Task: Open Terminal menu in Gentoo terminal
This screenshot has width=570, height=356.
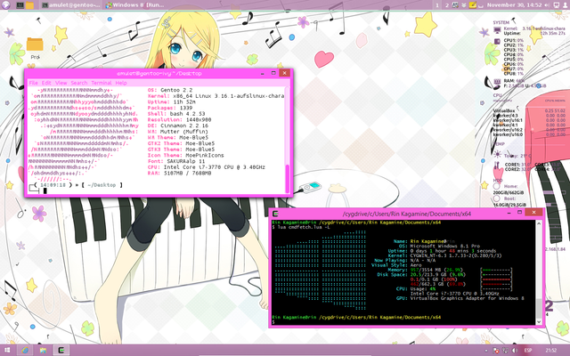Action: point(102,83)
